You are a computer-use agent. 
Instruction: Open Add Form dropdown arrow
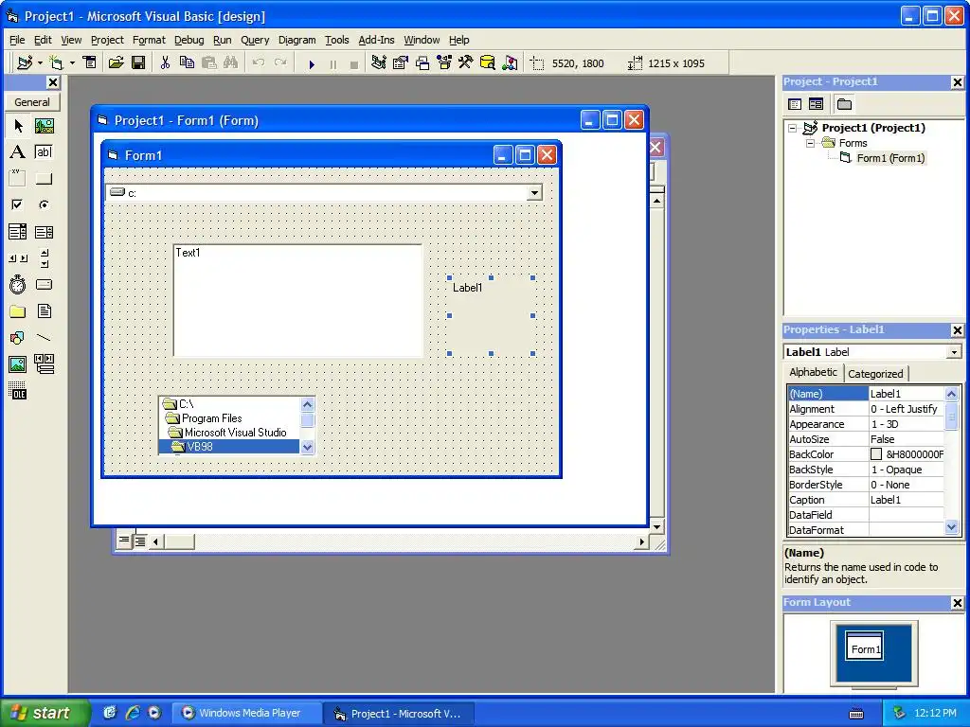[x=72, y=62]
